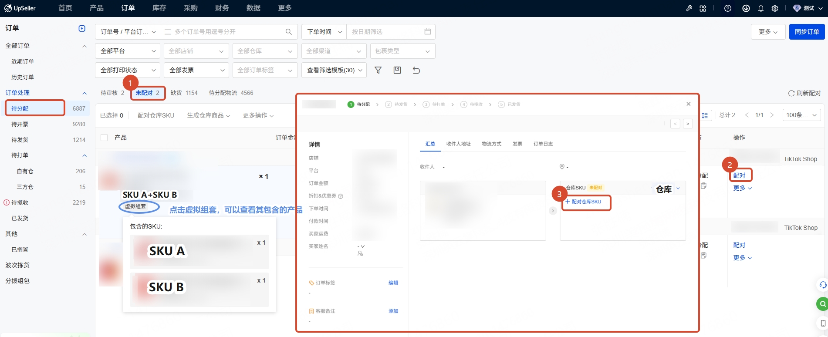Collapse the 待打单 sidebar group
This screenshot has height=337, width=828.
84,155
